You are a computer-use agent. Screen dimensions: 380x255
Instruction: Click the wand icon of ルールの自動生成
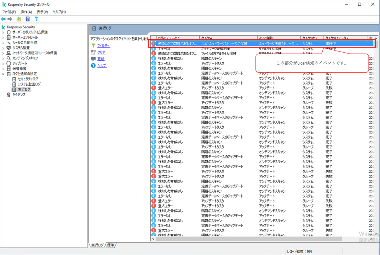click(9, 42)
